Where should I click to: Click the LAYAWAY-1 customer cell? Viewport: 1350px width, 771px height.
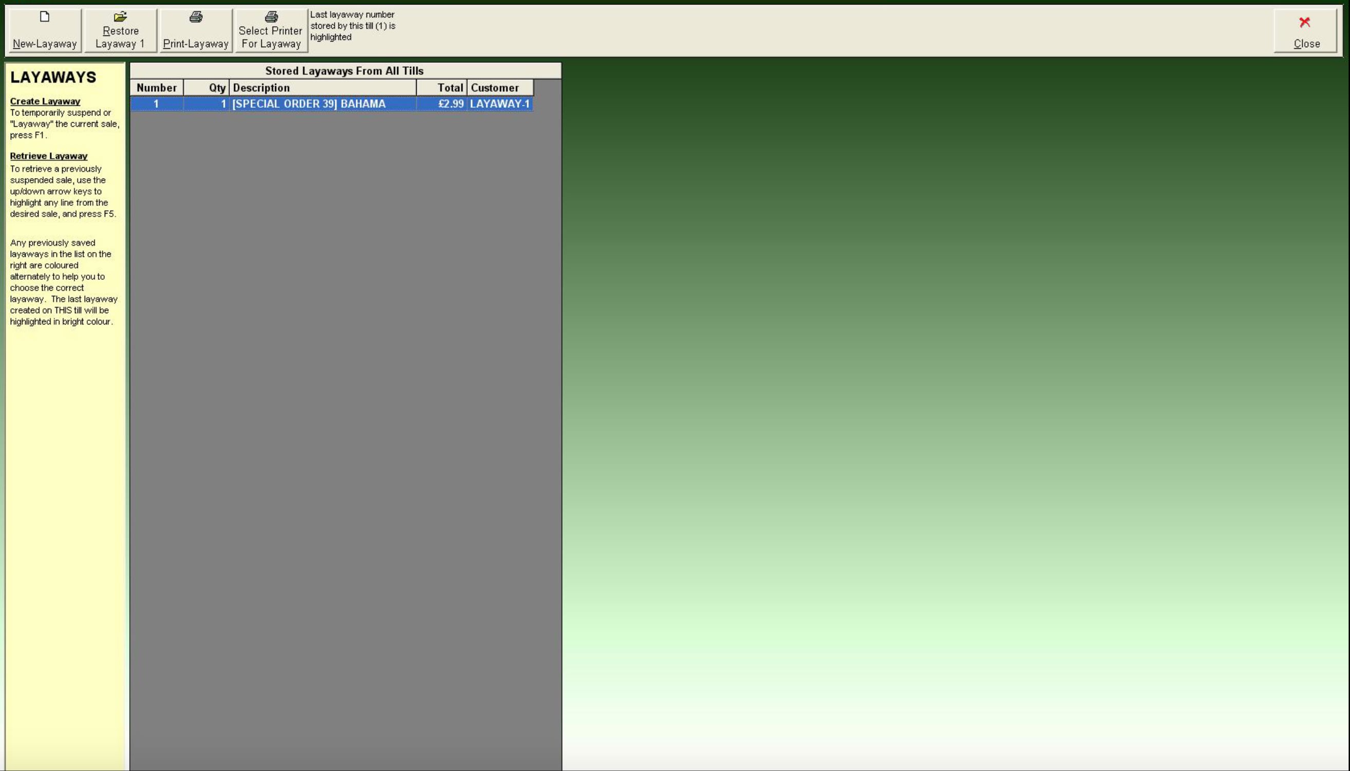tap(500, 104)
